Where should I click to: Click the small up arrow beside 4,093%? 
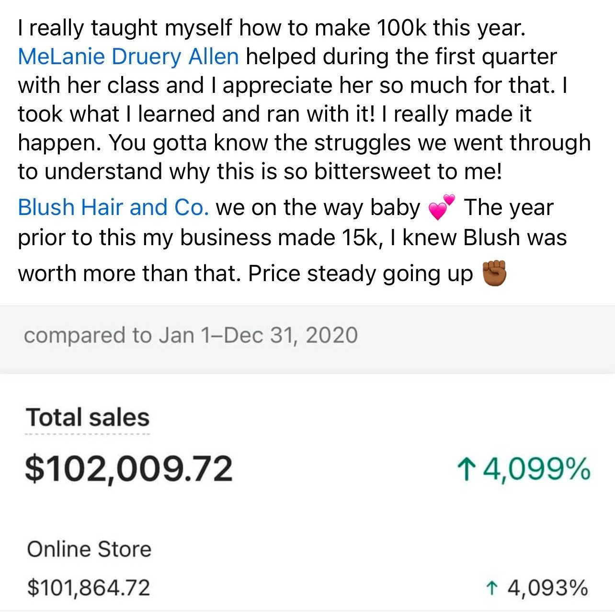tap(490, 588)
